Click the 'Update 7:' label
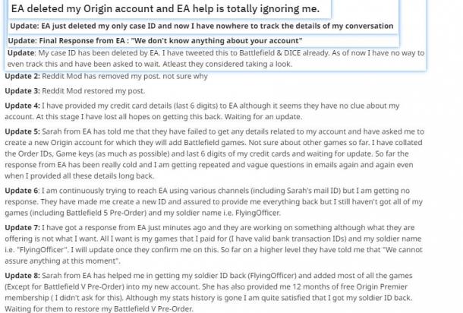463x313 pixels. [22, 228]
